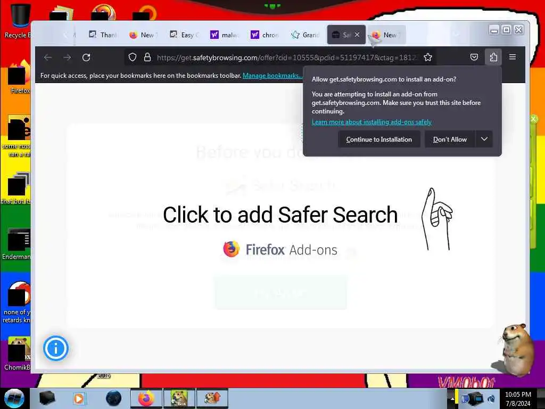Bookmark this page with the star icon
This screenshot has height=409, width=545.
pos(428,57)
